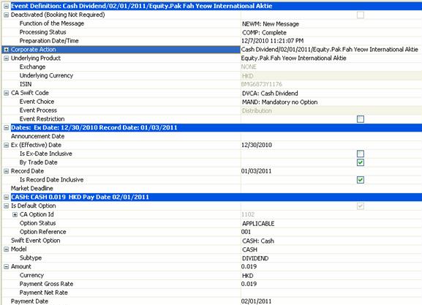The height and width of the screenshot is (305, 422).
Task: Collapse the Record Date node
Action: [x=6, y=171]
